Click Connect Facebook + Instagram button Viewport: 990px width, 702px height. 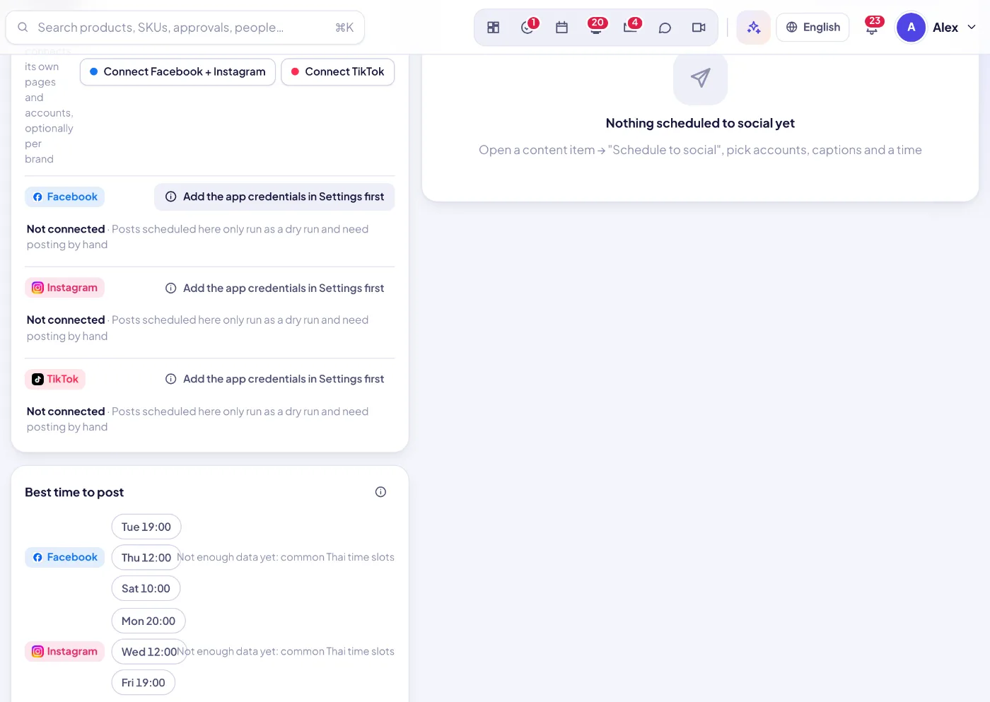pyautogui.click(x=177, y=72)
